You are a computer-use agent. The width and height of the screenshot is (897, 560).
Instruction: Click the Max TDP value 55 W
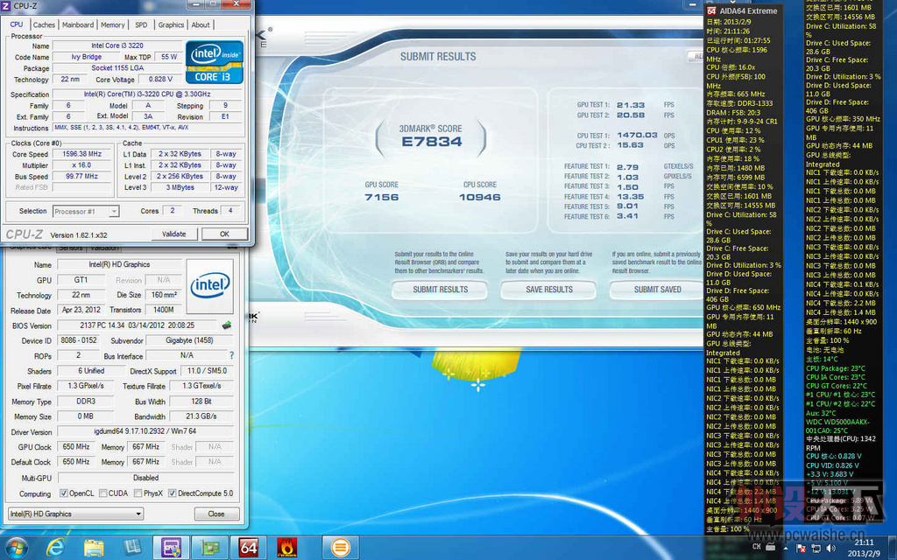pos(169,57)
